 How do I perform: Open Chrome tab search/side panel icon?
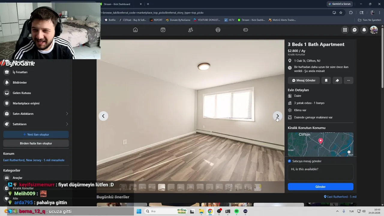click(x=361, y=13)
